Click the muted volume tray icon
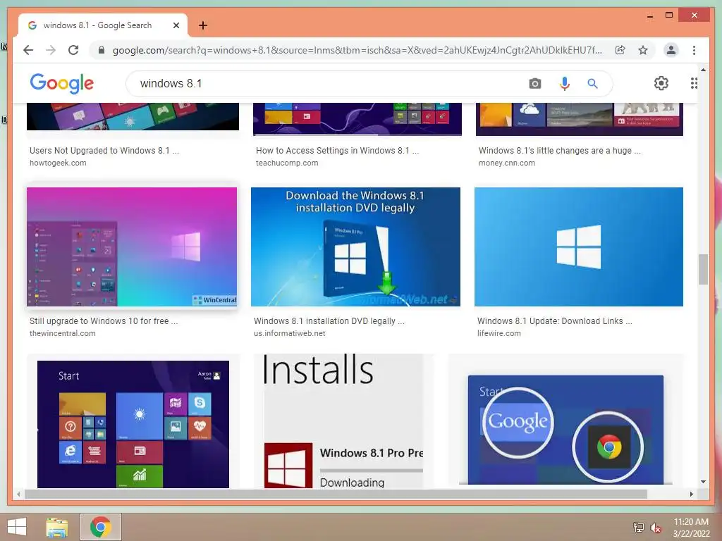This screenshot has width=722, height=541. [655, 528]
